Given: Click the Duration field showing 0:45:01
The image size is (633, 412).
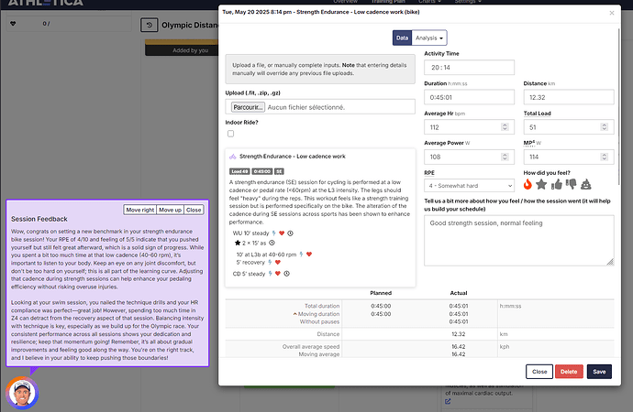Looking at the screenshot, I should [469, 97].
